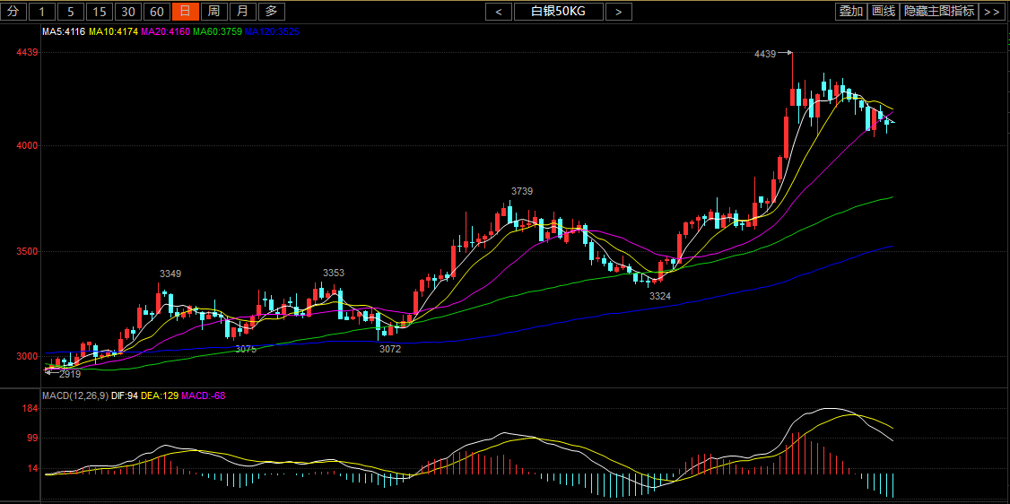Switch to the 月 (monthly) chart

[x=242, y=12]
